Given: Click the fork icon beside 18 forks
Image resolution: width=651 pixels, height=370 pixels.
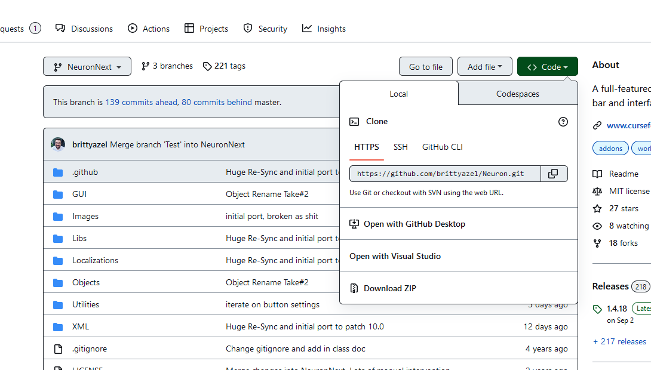Looking at the screenshot, I should click(597, 243).
